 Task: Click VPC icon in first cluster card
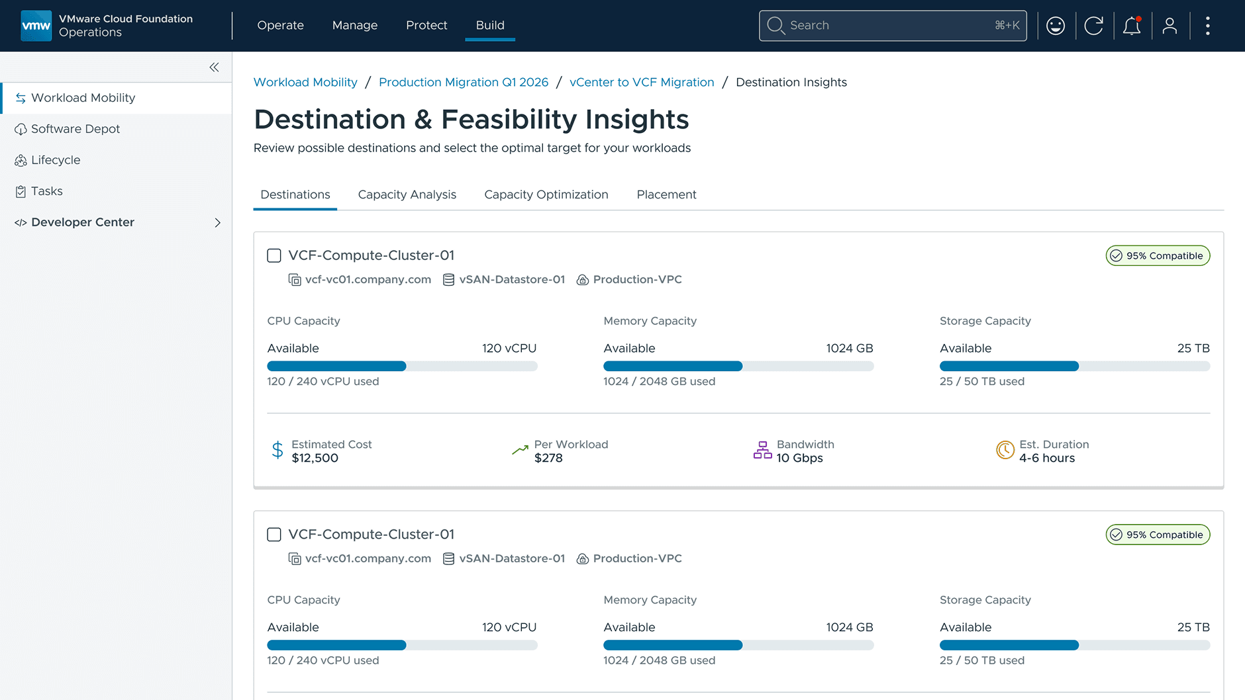583,280
